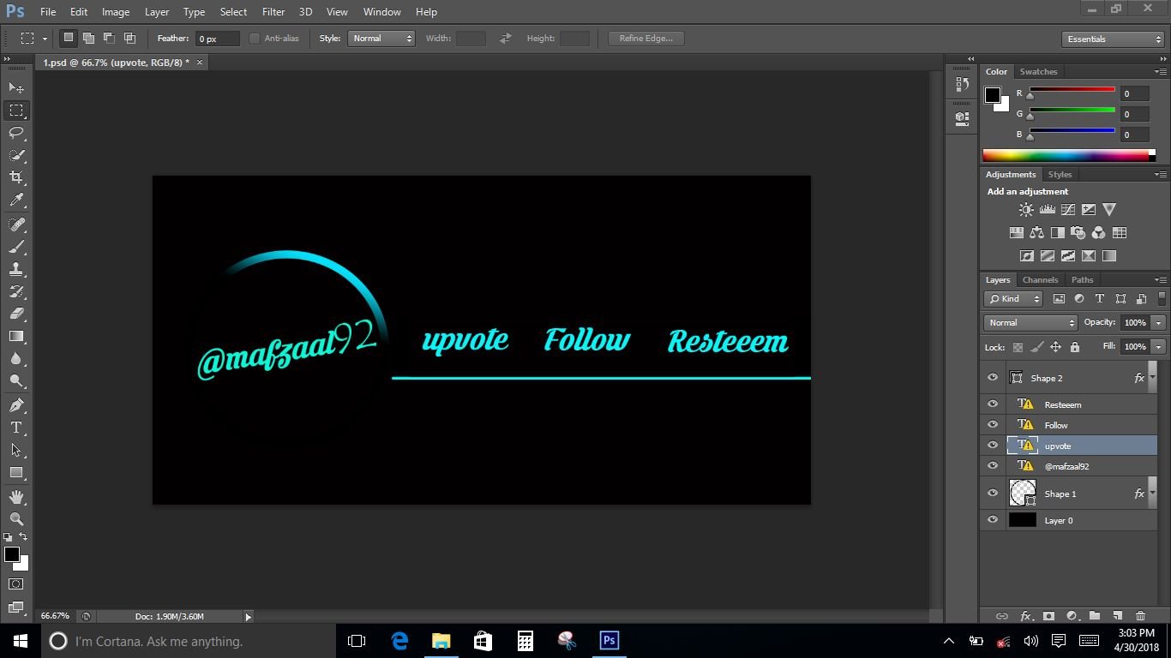Switch to the Styles tab
The width and height of the screenshot is (1171, 658).
1060,175
